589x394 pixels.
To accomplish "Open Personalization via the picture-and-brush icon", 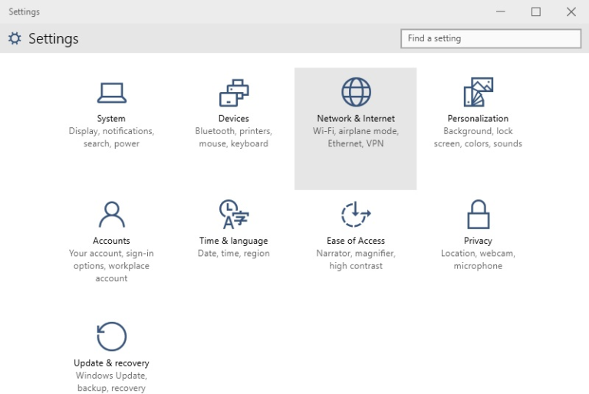I will (x=478, y=92).
